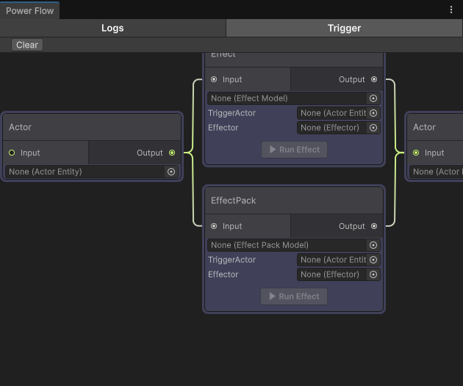463x386 pixels.
Task: Open EffectPack Effector object picker
Action: tap(373, 274)
